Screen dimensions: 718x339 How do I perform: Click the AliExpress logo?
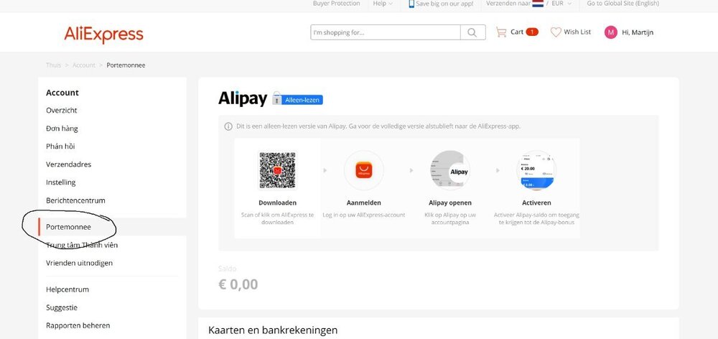click(x=103, y=34)
